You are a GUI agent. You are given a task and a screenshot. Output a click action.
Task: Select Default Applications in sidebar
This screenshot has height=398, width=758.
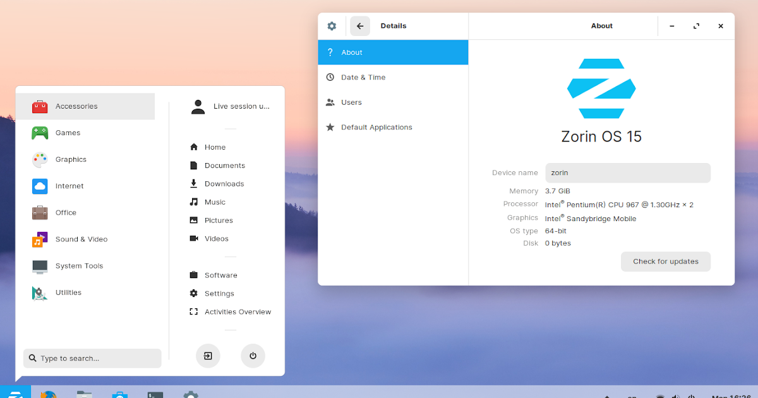(393, 127)
